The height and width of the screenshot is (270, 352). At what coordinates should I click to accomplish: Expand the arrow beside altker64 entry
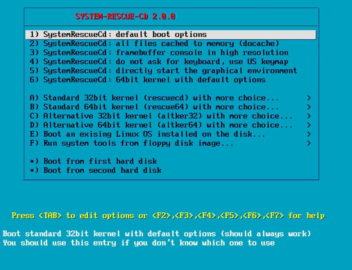click(x=309, y=125)
